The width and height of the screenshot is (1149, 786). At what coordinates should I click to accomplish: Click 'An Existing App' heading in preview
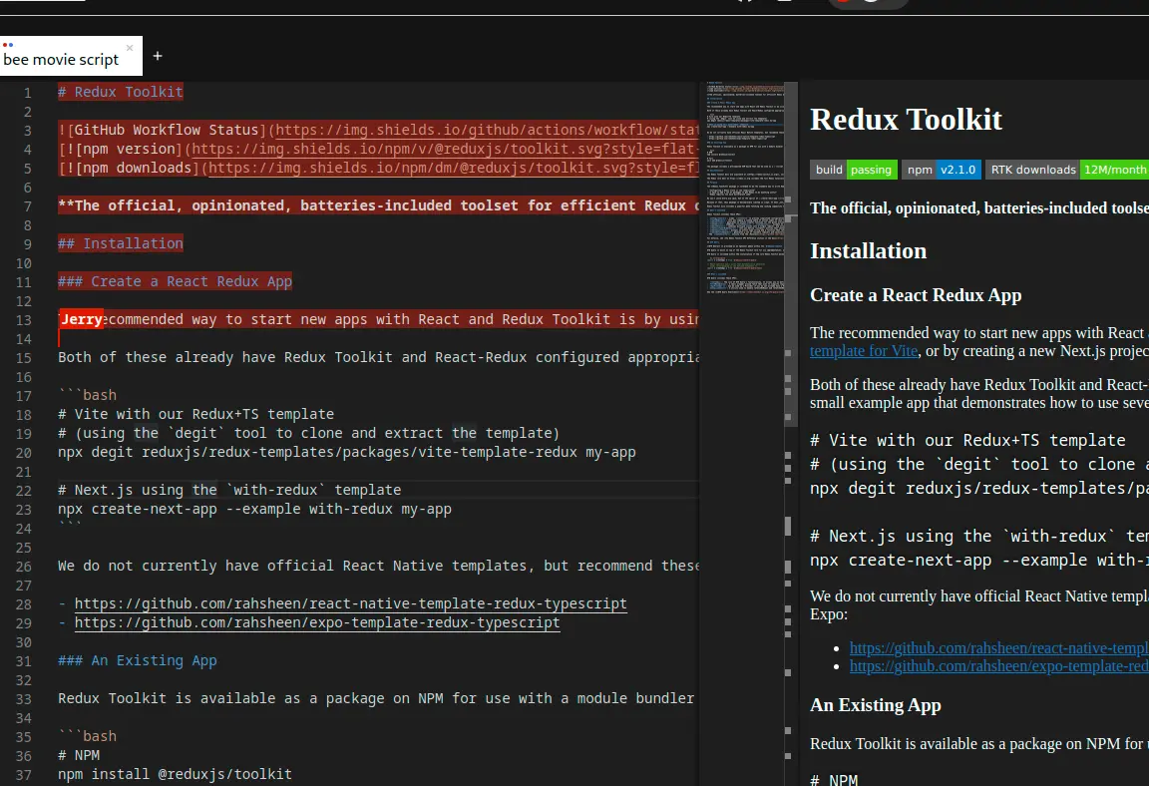pos(875,705)
